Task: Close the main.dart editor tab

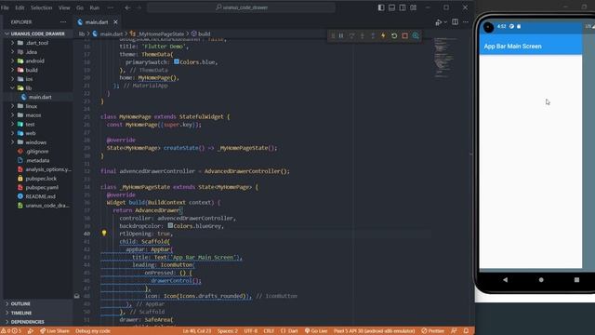Action: (x=115, y=22)
